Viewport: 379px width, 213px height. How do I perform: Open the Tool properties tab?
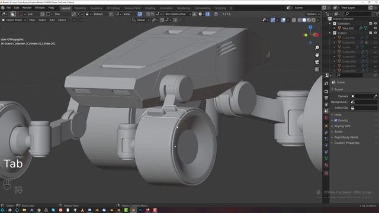326,83
